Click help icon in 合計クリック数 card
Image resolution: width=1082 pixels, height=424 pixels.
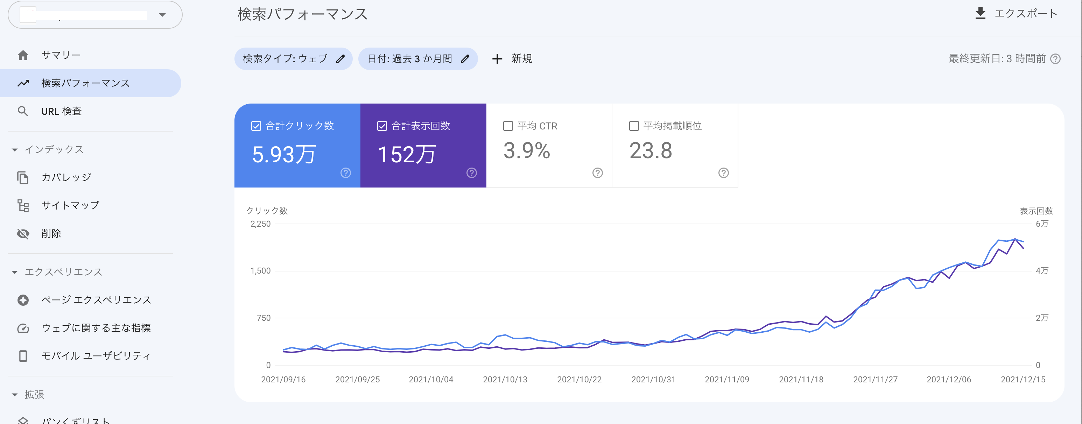point(345,173)
